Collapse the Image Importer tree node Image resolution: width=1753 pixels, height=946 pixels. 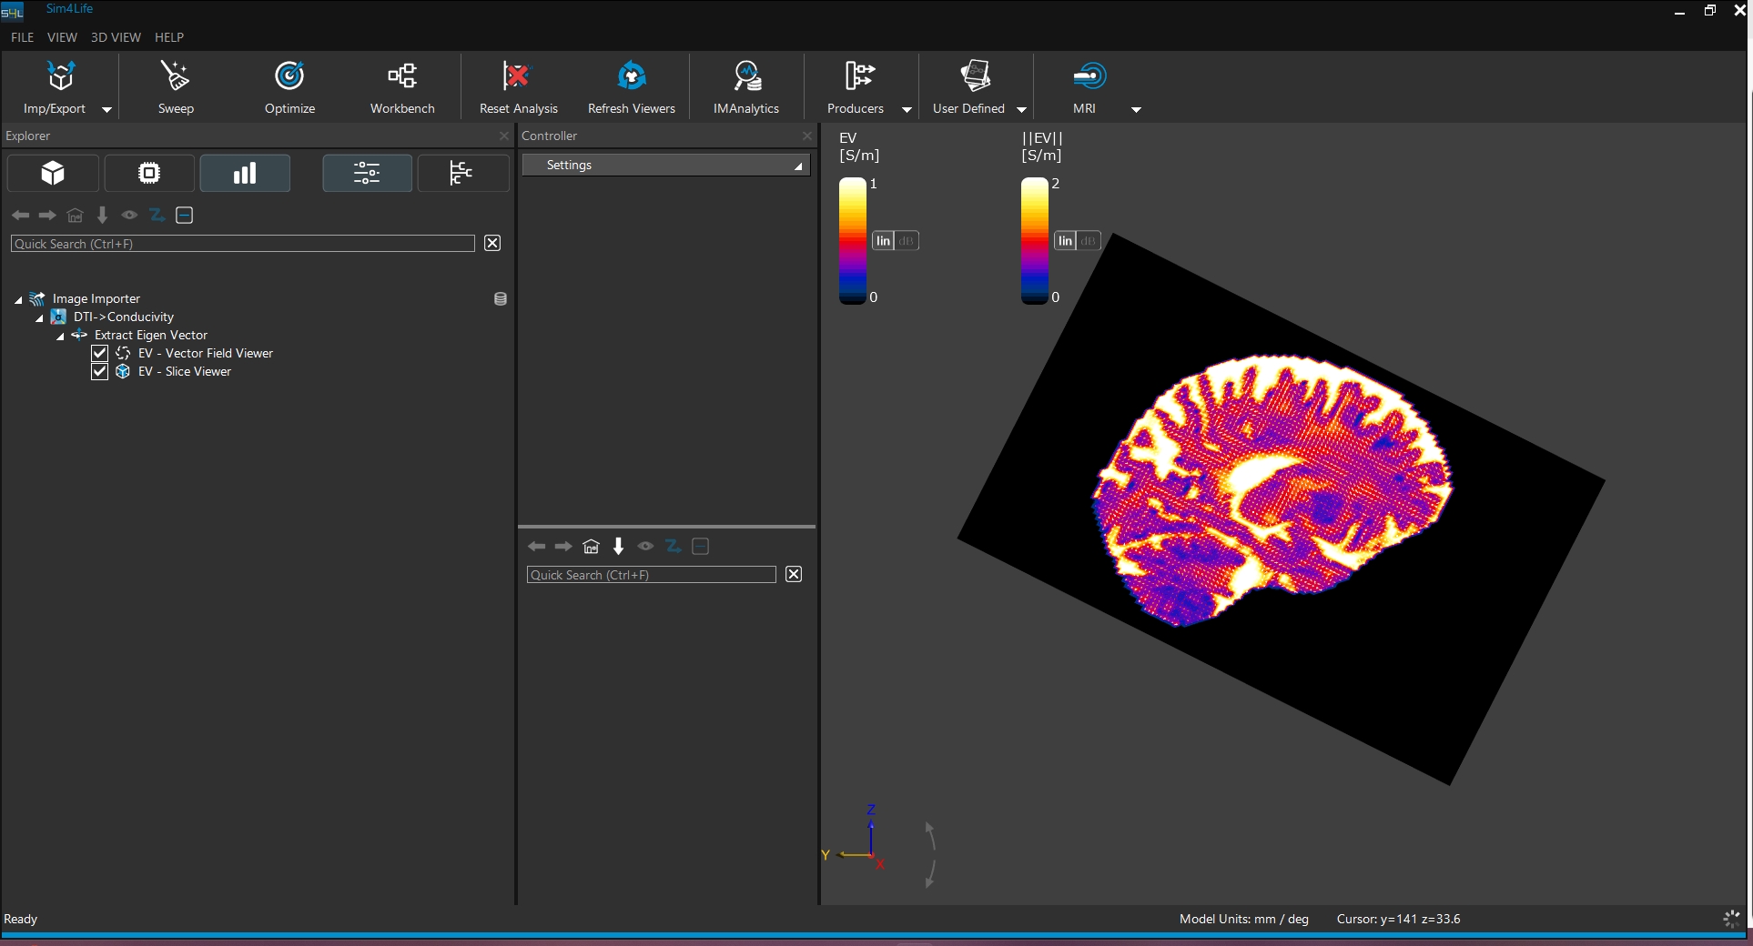click(18, 299)
